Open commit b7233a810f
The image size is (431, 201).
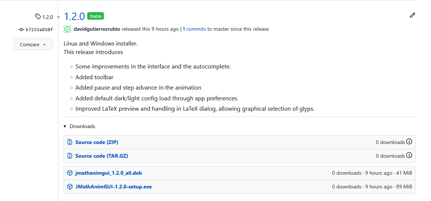click(39, 30)
